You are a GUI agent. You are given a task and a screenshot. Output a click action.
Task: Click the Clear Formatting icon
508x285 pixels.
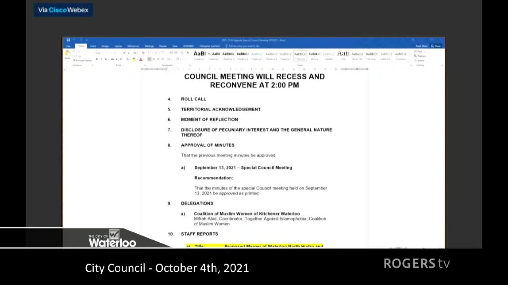tap(143, 53)
